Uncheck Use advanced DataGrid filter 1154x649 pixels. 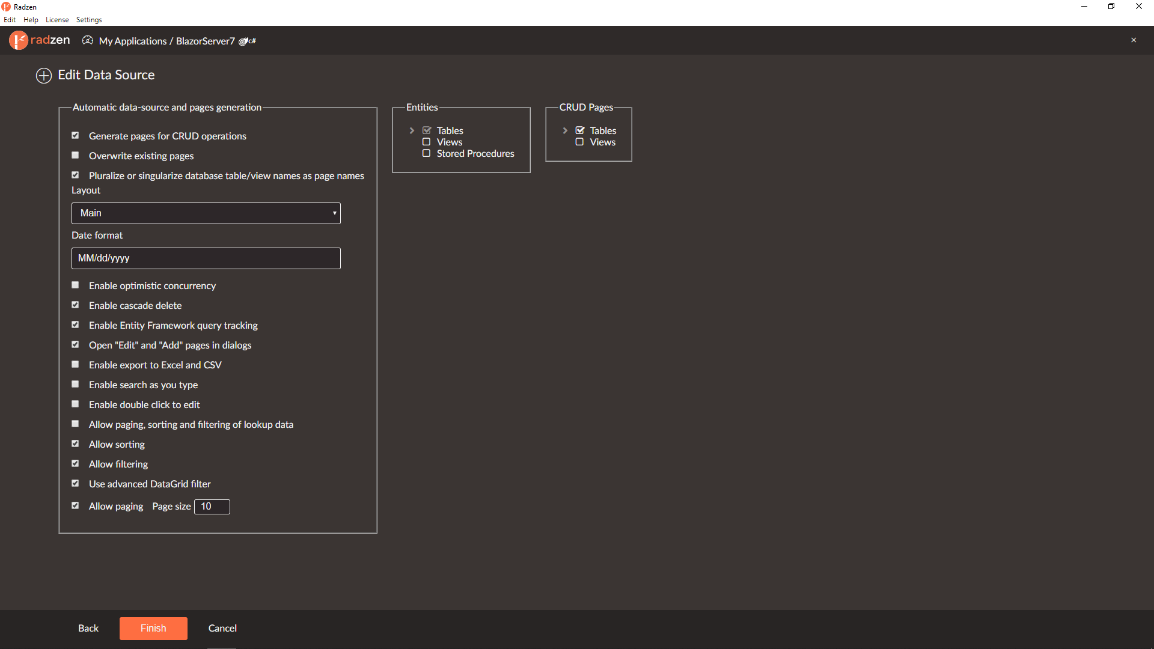tap(75, 483)
